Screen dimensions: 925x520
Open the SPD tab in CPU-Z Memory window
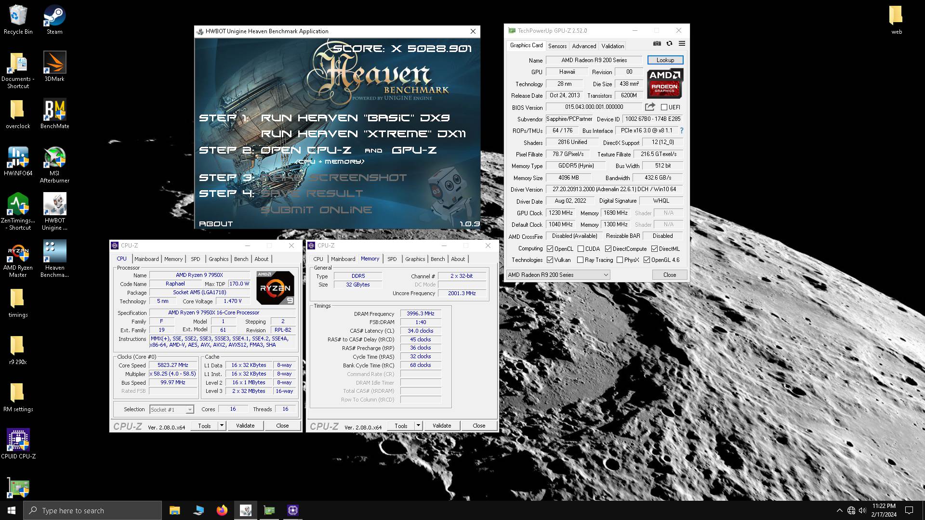[392, 259]
